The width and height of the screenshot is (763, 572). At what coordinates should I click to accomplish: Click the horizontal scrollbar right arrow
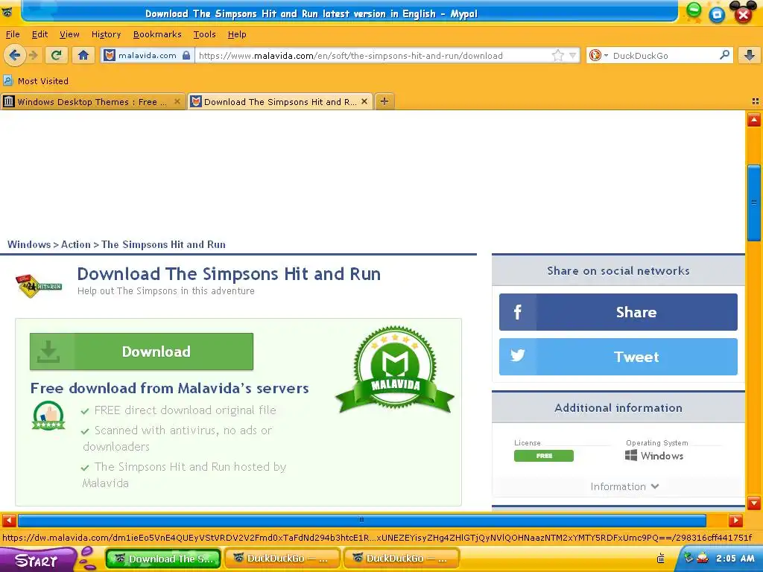point(735,521)
